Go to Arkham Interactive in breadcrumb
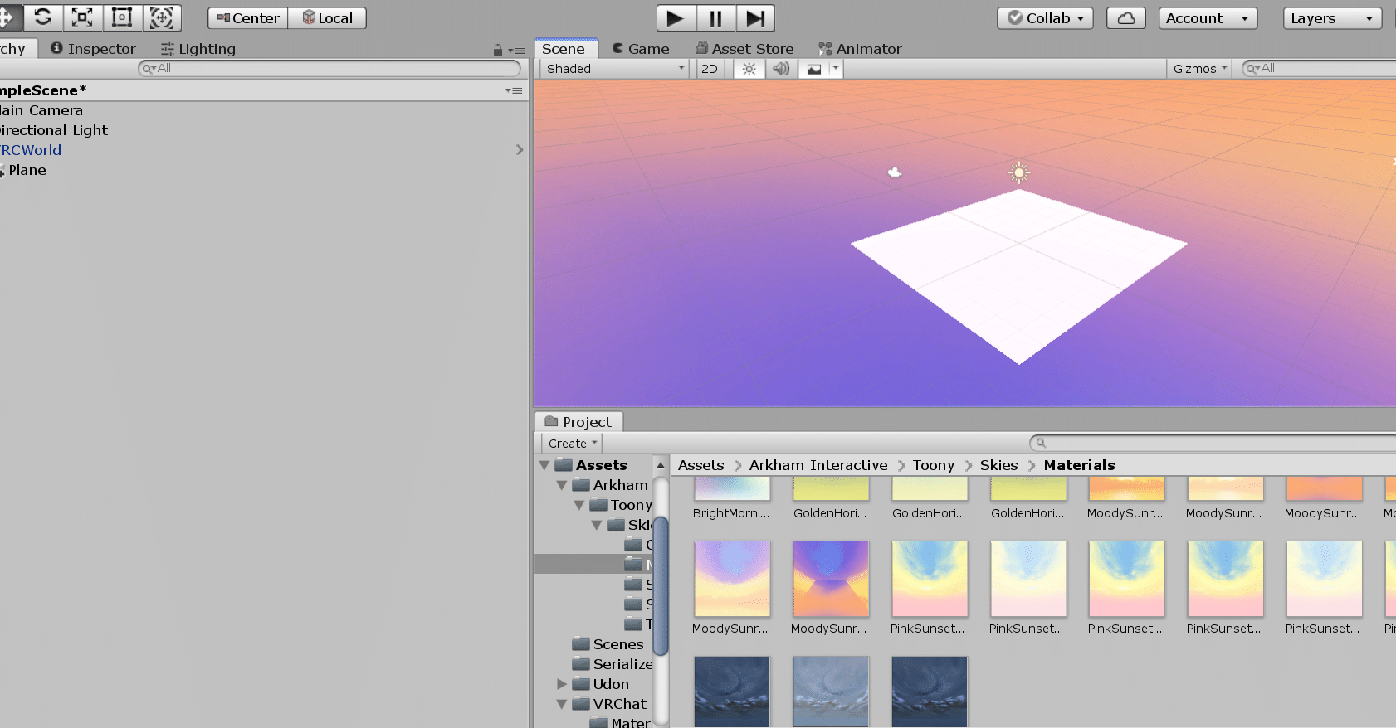1396x728 pixels. (818, 465)
